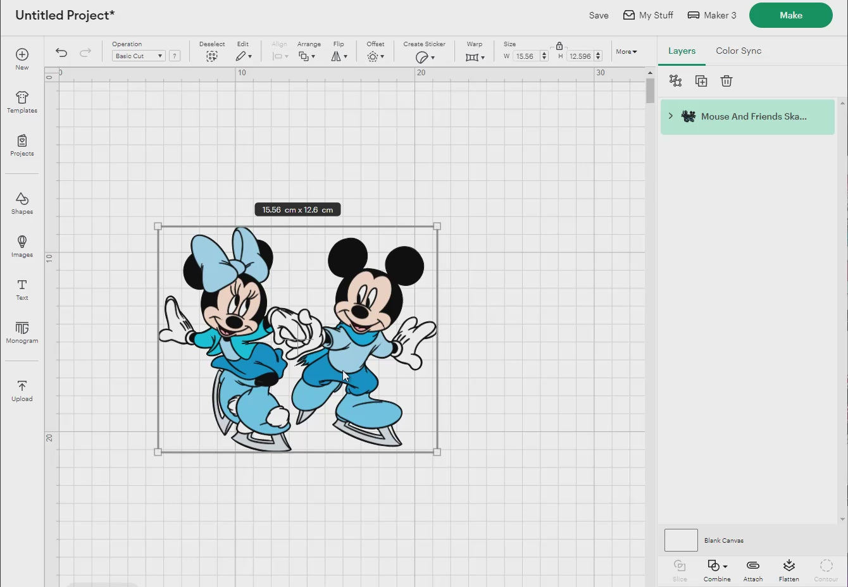
Task: Click the Slice tool
Action: [680, 570]
